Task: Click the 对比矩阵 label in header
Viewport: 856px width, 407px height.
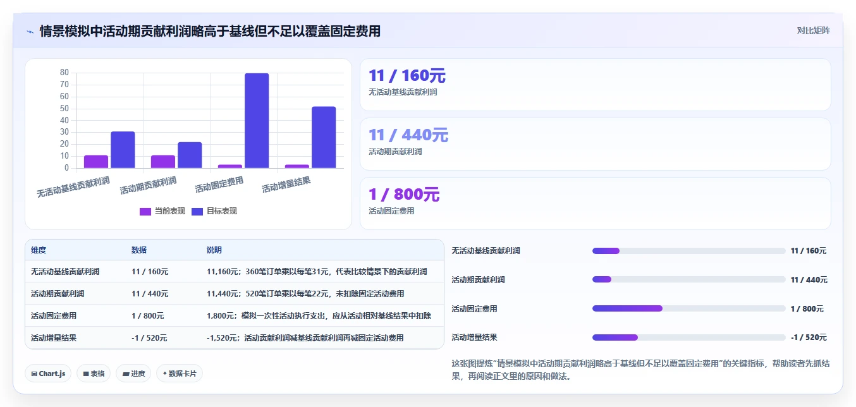Action: click(813, 30)
